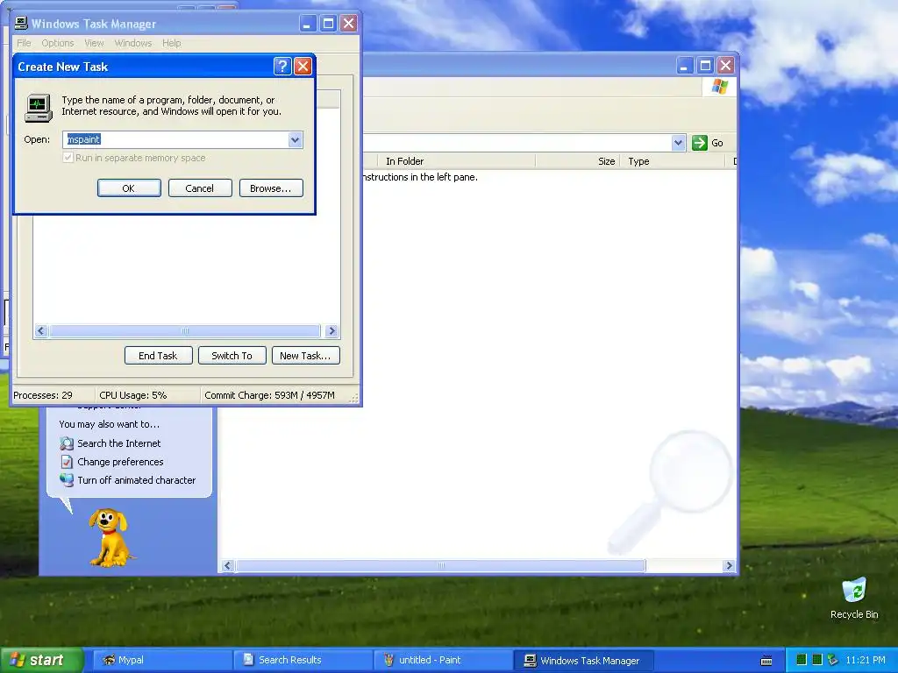This screenshot has width=898, height=673.
Task: Click the Search Results left scroll arrow
Action: (x=227, y=565)
